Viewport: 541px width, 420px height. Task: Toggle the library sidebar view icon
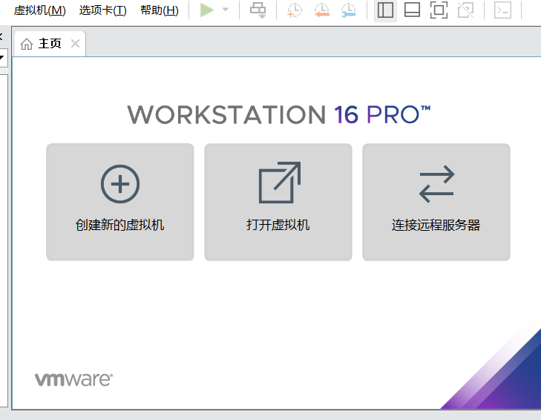[385, 10]
